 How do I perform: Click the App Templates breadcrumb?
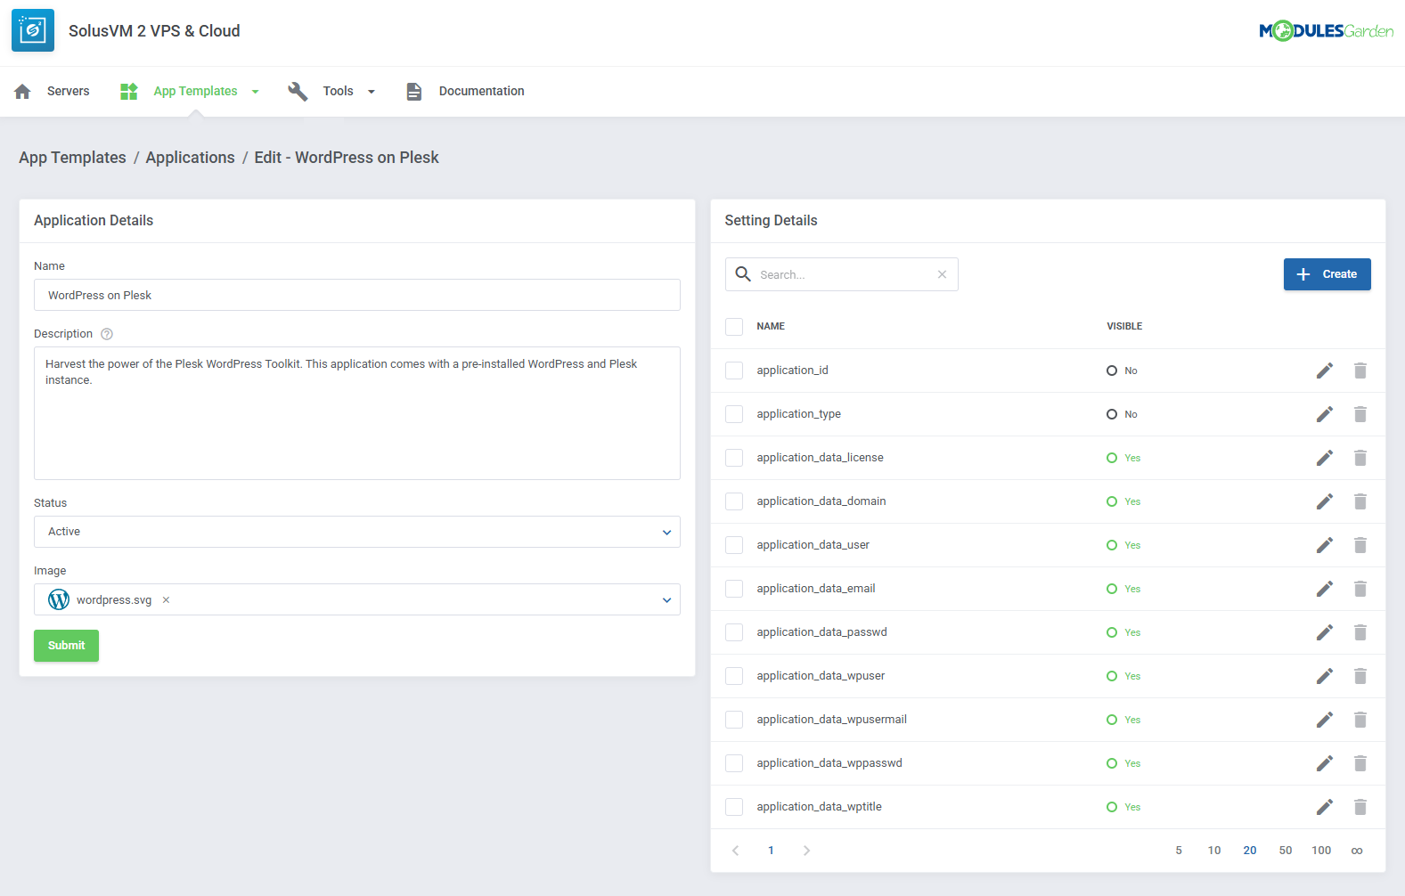click(72, 158)
